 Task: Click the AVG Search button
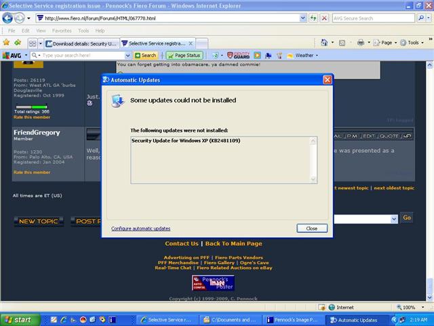[146, 56]
